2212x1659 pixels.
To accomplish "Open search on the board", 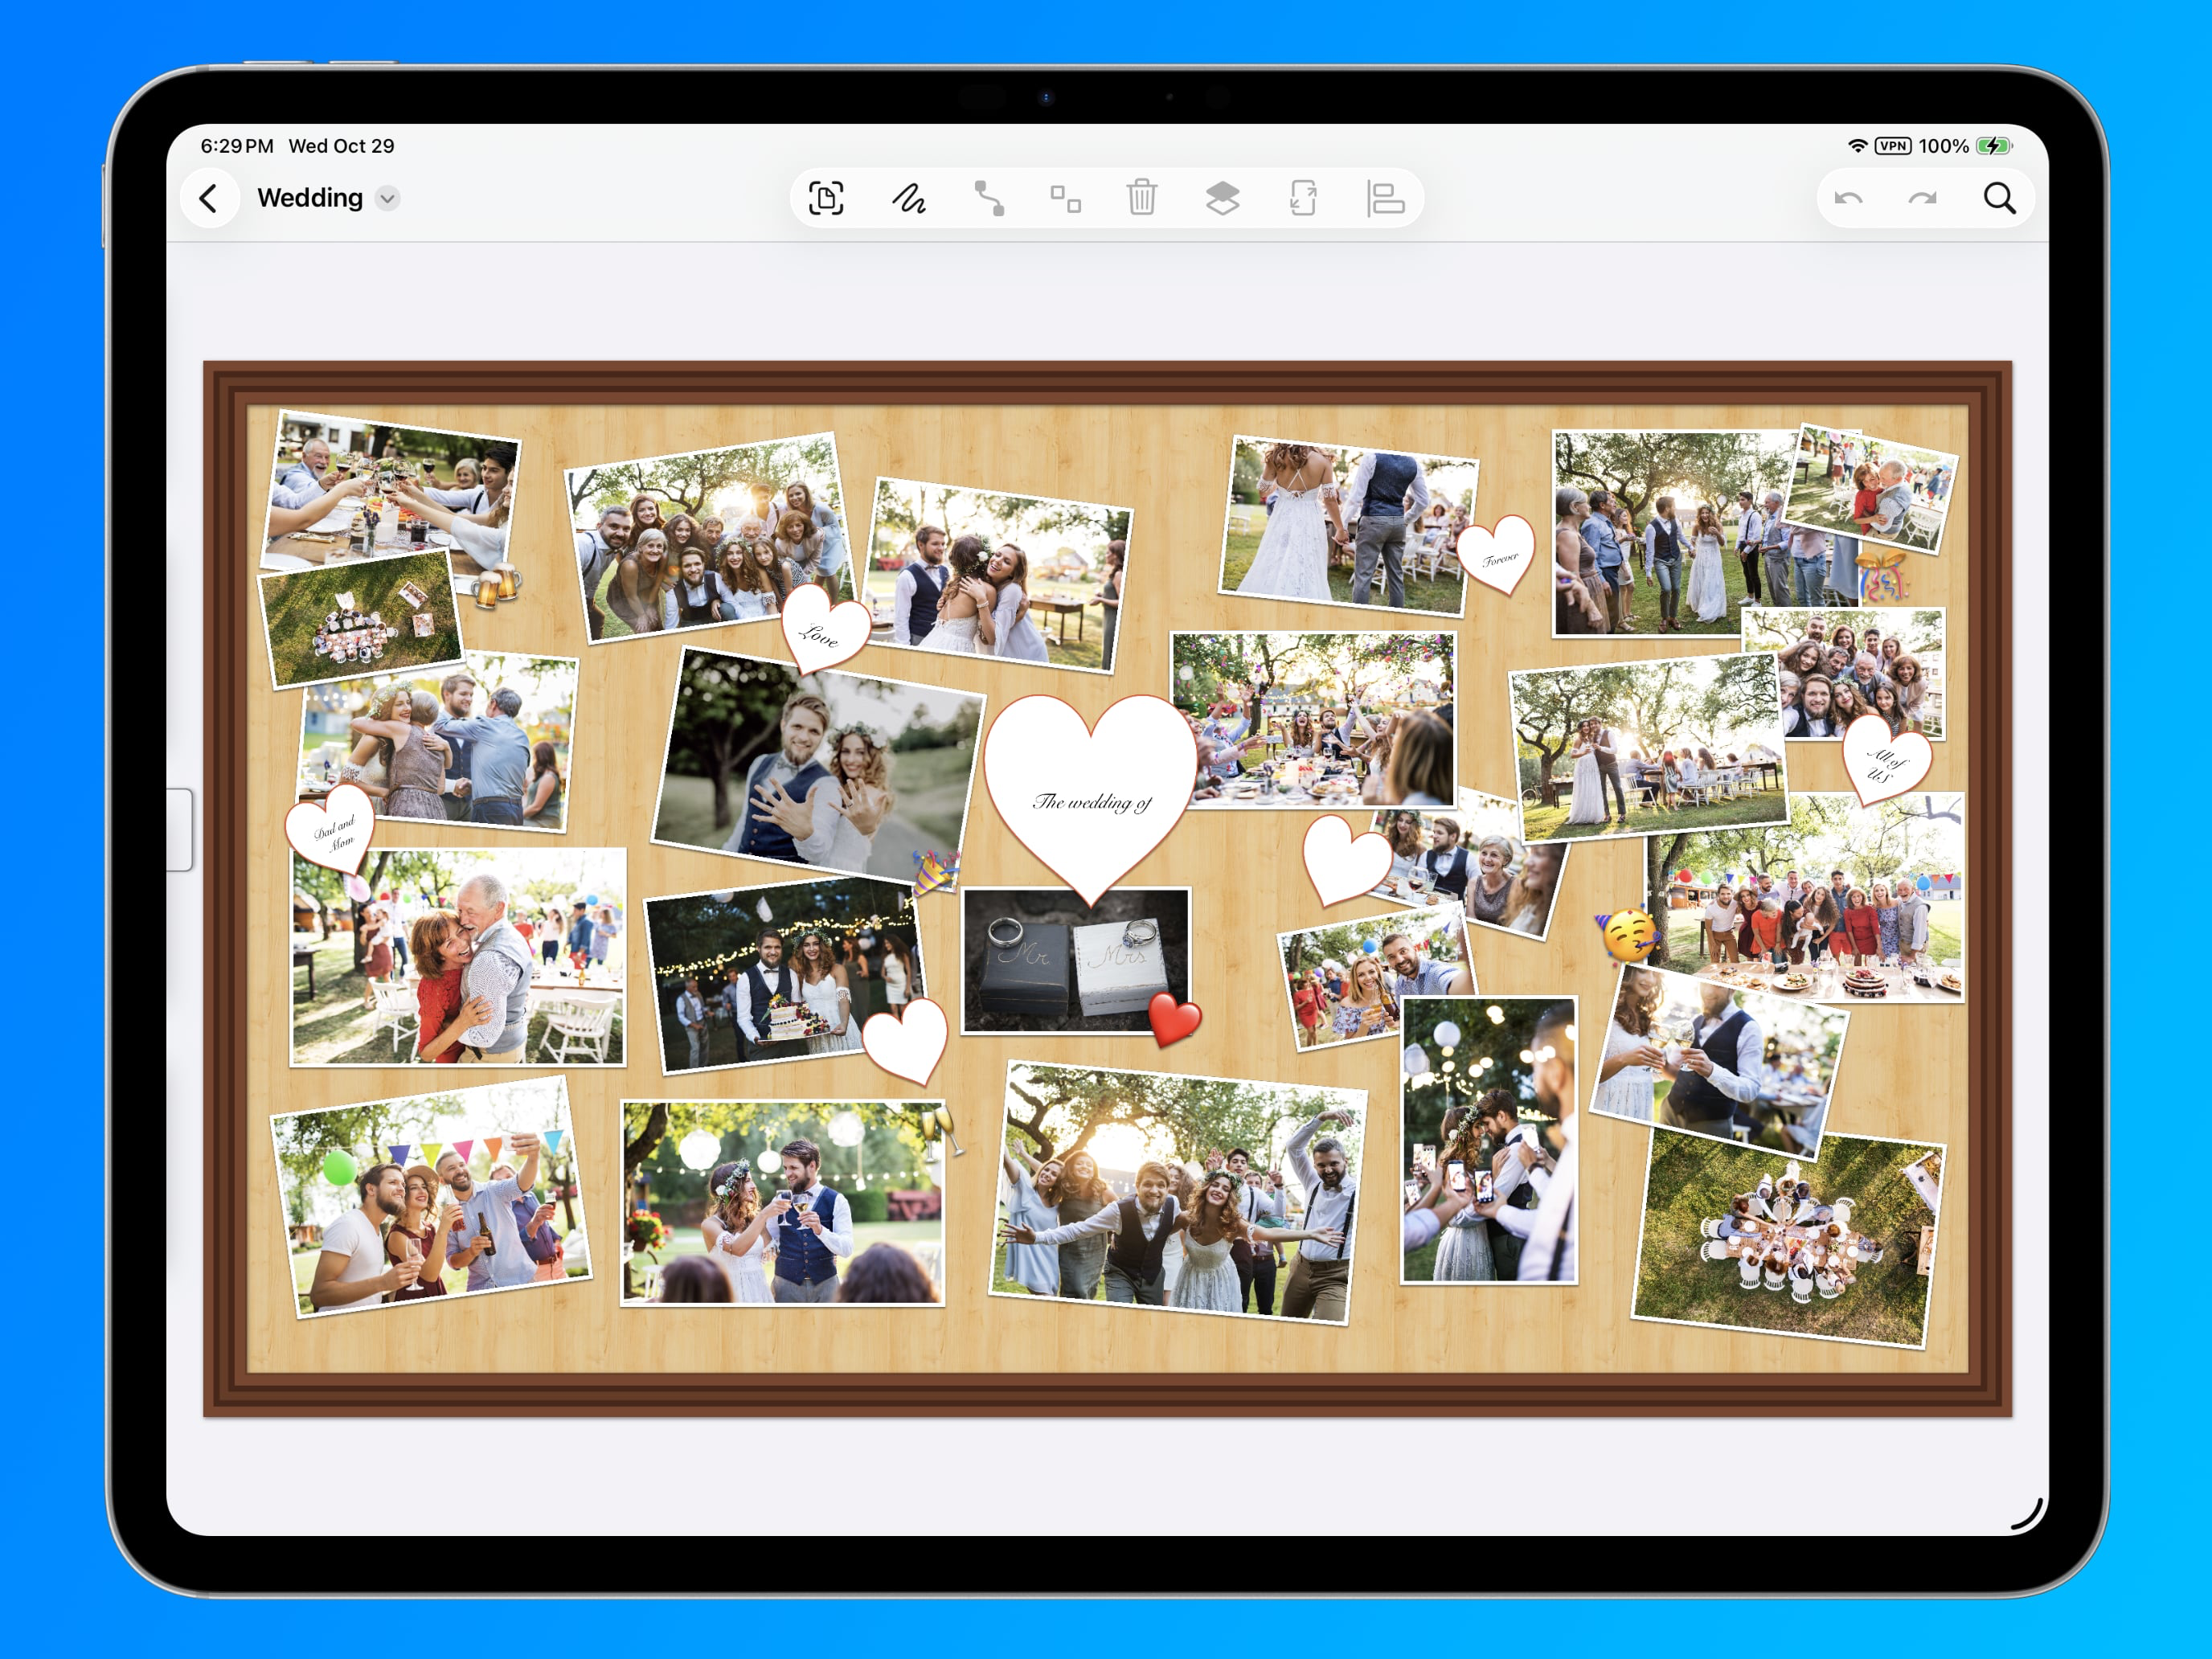I will 2000,198.
